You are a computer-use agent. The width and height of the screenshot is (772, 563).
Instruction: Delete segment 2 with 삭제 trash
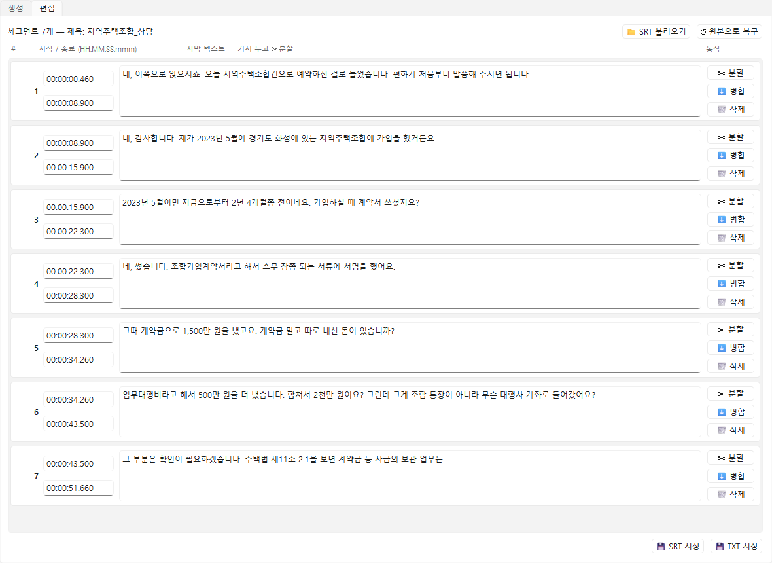point(731,173)
